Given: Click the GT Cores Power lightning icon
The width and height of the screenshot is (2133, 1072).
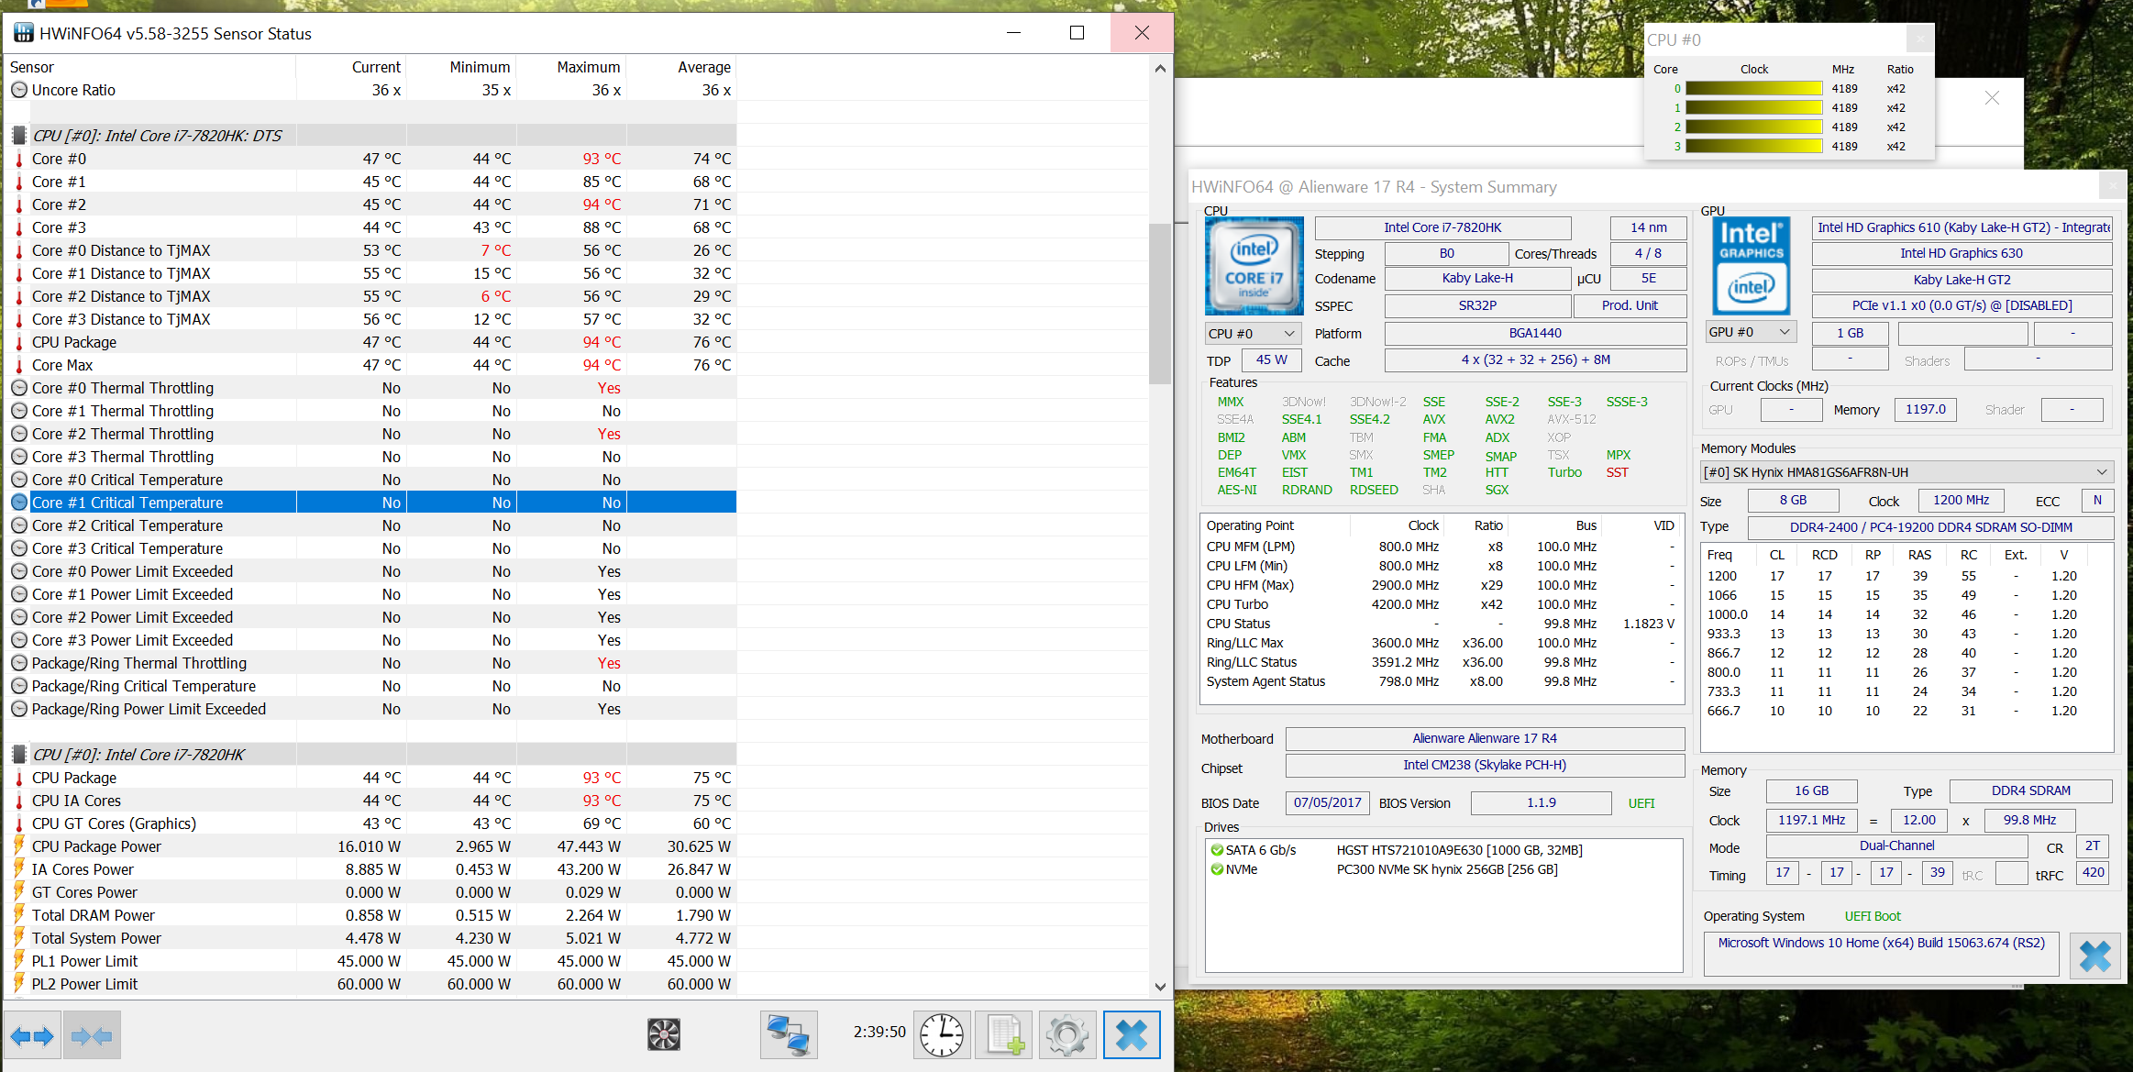Looking at the screenshot, I should click(18, 891).
